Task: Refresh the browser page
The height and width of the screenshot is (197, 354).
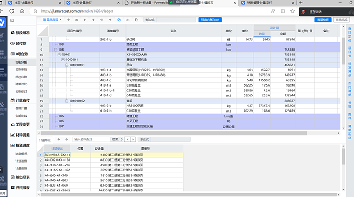Action: (x=12, y=11)
